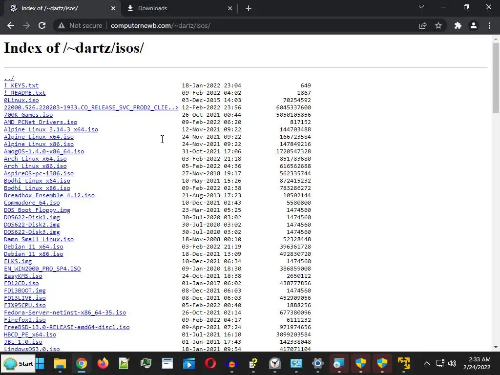Open a new tab
The width and height of the screenshot is (500, 375).
[x=249, y=8]
